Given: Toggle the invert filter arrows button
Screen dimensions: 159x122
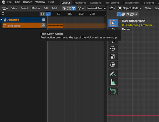Looking at the screenshot, I should pyautogui.click(x=42, y=14).
